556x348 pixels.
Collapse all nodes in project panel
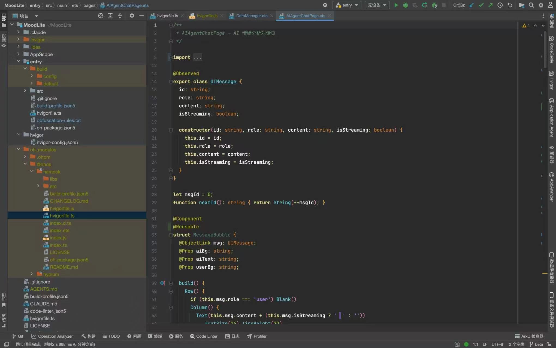pos(120,16)
